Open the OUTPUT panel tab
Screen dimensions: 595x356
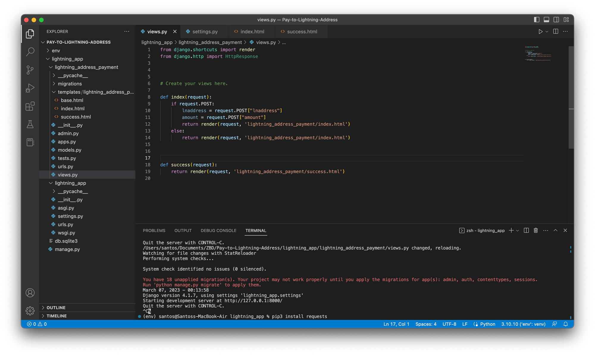click(x=183, y=231)
